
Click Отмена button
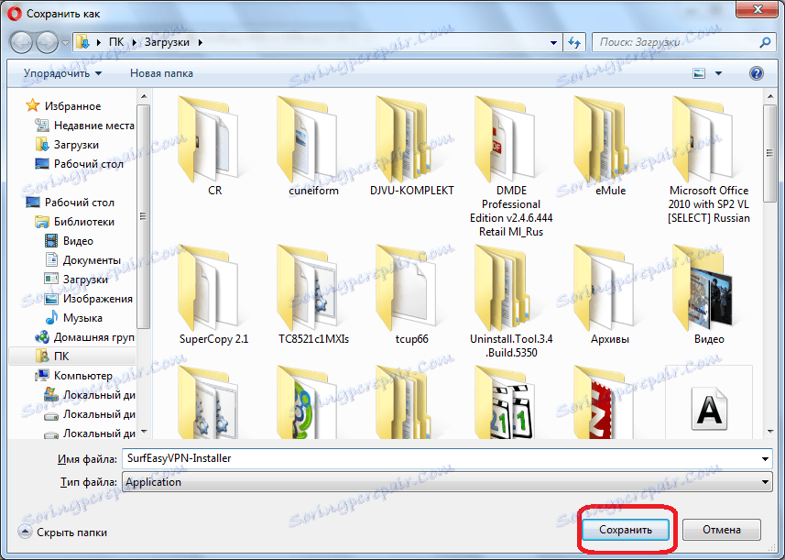722,530
